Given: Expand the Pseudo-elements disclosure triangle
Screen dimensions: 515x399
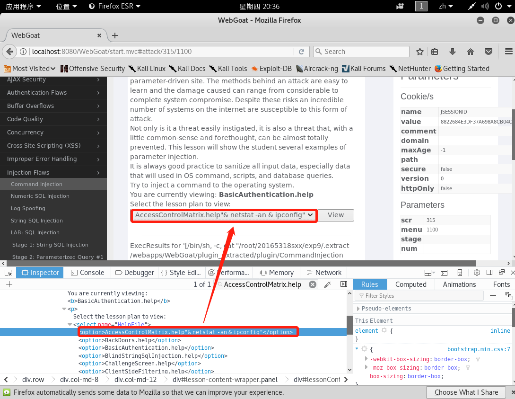Looking at the screenshot, I should point(358,309).
